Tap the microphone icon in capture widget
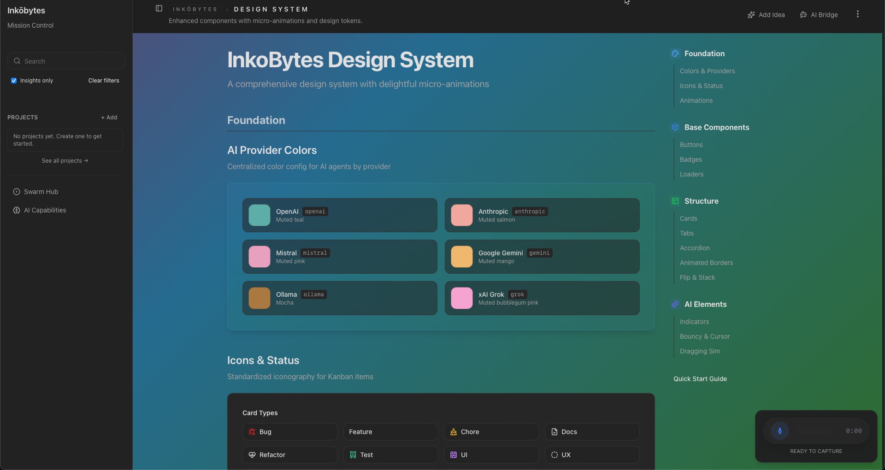 780,431
